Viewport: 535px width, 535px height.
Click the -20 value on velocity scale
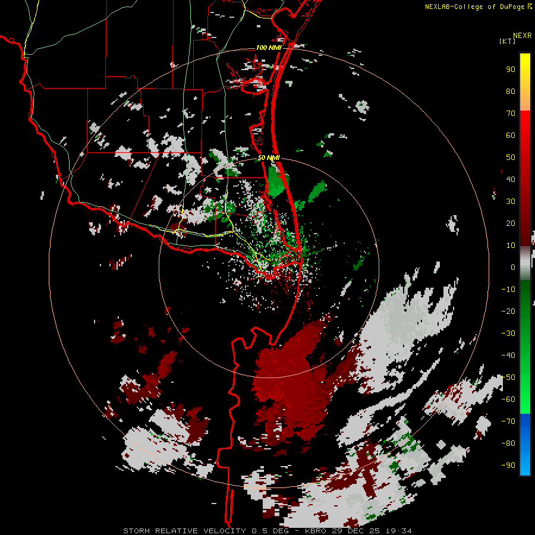pos(508,311)
